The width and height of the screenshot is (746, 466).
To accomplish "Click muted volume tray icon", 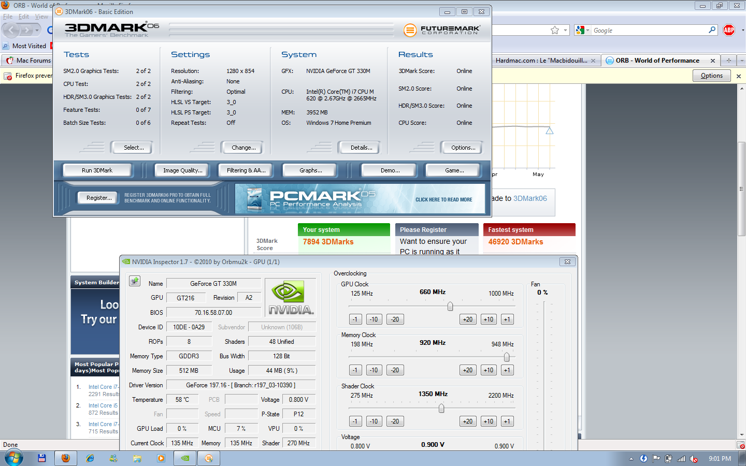I will pyautogui.click(x=694, y=459).
